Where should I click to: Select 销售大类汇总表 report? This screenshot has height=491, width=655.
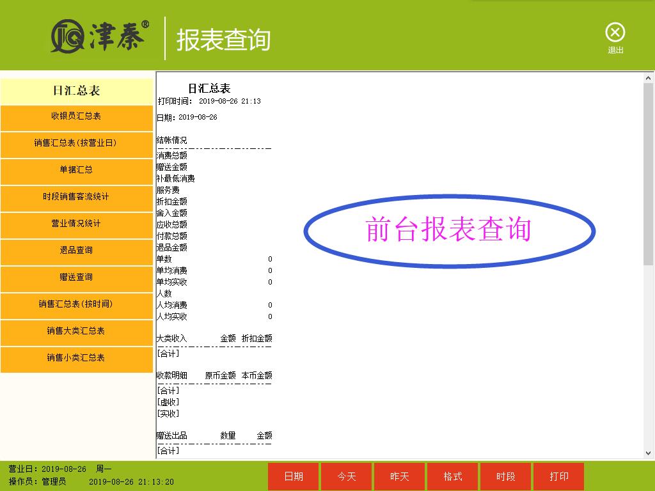(77, 331)
